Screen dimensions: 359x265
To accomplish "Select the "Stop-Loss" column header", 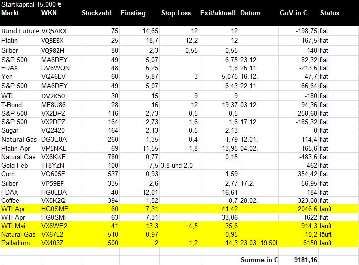I will 176,13.
